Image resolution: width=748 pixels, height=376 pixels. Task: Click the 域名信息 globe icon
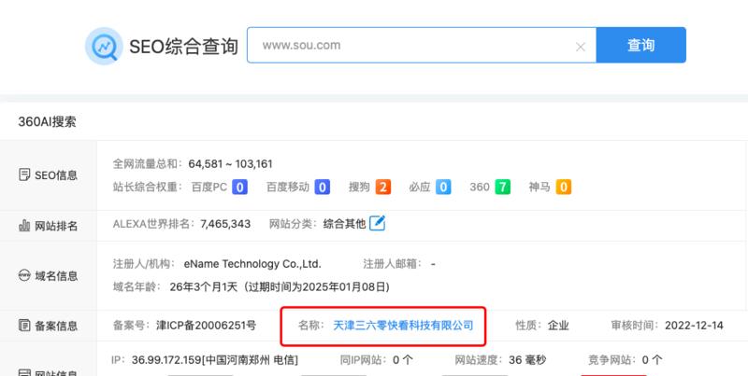click(25, 276)
